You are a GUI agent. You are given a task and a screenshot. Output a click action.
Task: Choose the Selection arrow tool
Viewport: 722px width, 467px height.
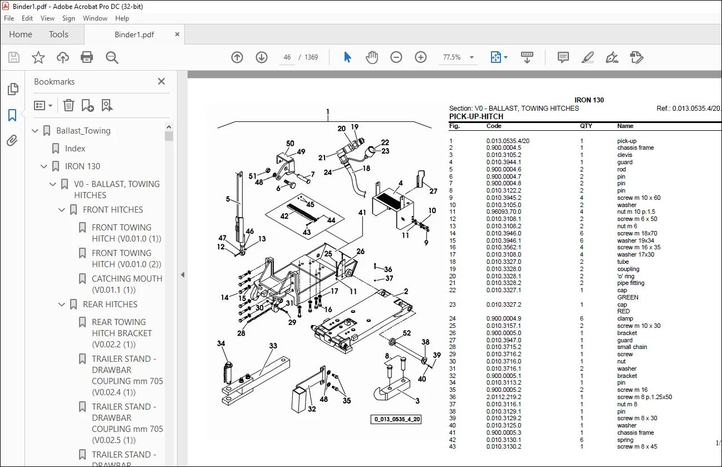[347, 57]
